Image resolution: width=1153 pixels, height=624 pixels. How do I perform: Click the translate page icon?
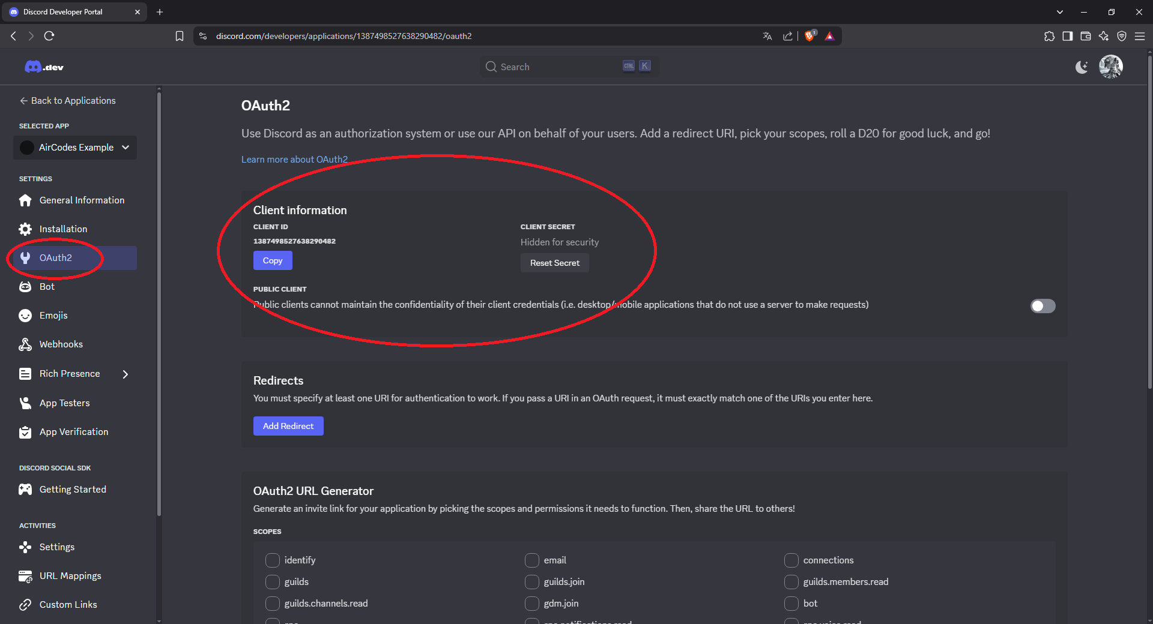click(x=767, y=36)
